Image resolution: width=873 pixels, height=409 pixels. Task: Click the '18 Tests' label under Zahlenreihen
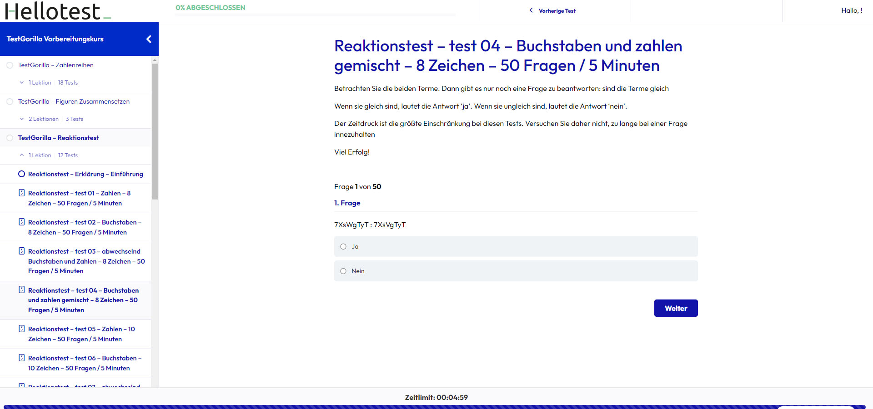point(68,83)
